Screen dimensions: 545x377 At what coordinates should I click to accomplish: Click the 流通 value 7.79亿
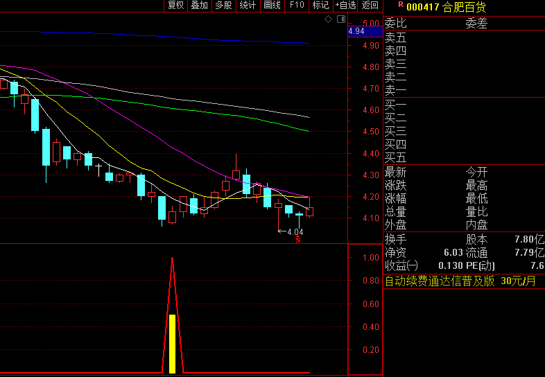(529, 253)
